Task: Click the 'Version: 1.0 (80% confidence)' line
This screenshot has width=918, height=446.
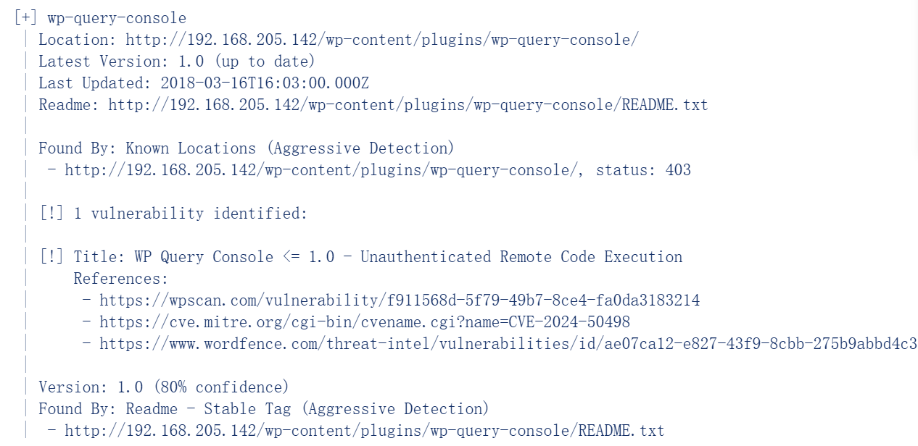Action: [164, 387]
